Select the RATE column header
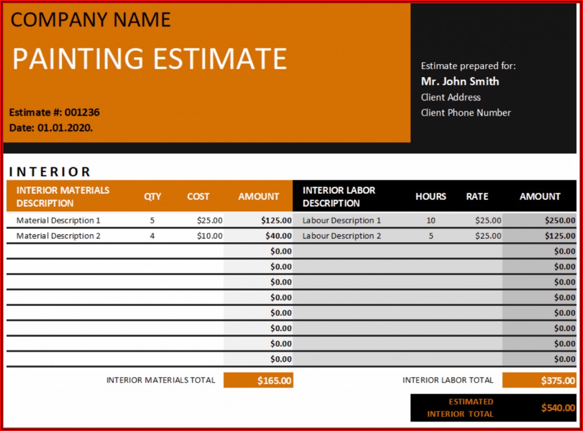 point(477,197)
